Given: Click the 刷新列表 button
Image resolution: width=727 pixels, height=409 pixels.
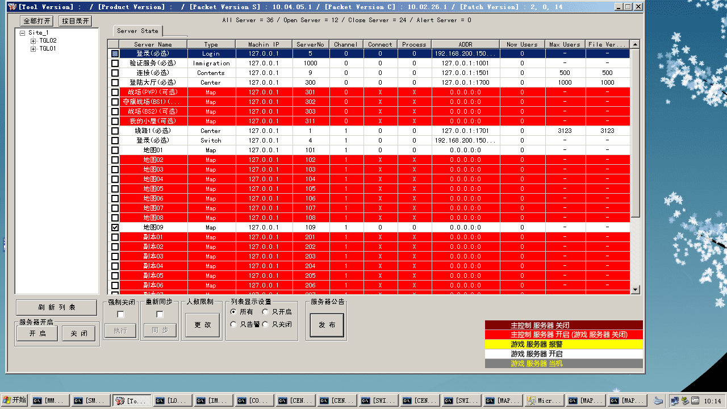Looking at the screenshot, I should pos(57,307).
